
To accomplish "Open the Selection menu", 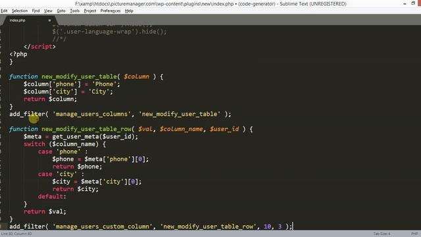I will pos(20,11).
